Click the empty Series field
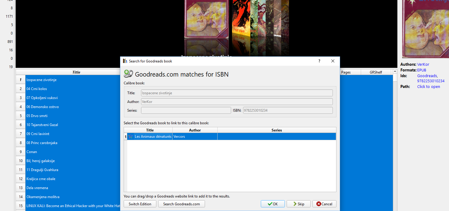This screenshot has height=211, width=449. (x=186, y=110)
